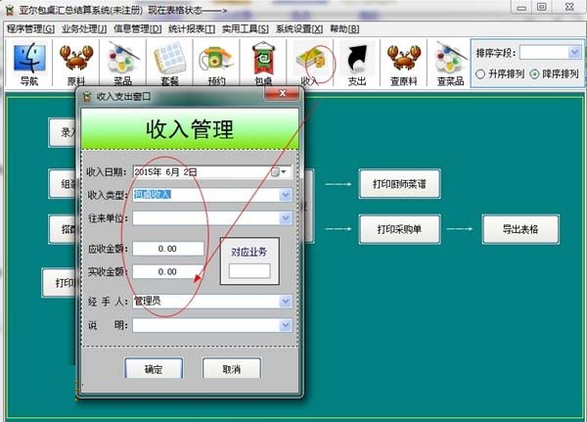This screenshot has height=422, width=587.
Task: Select the 升序排列 radio button
Action: tap(480, 74)
